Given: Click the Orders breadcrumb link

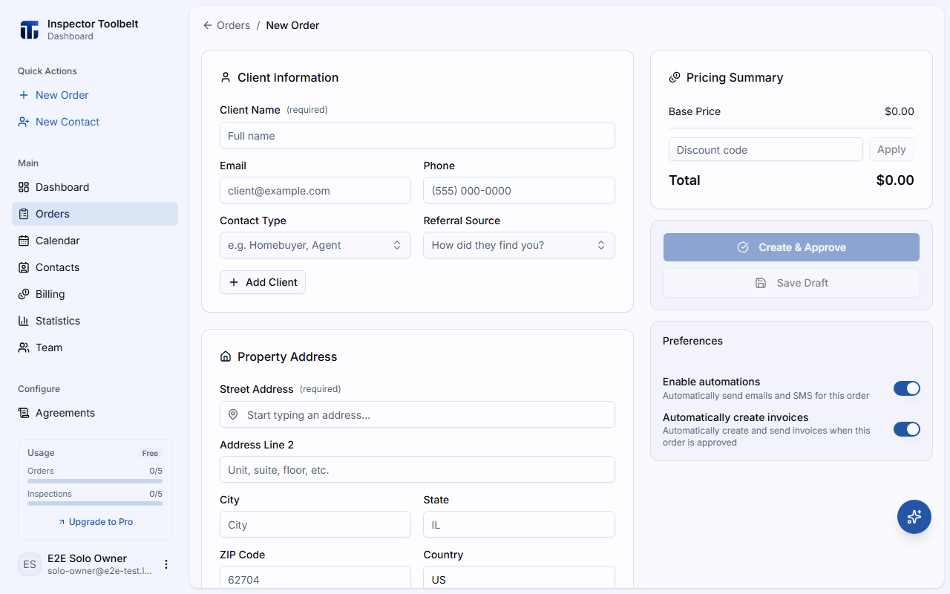Looking at the screenshot, I should point(233,25).
